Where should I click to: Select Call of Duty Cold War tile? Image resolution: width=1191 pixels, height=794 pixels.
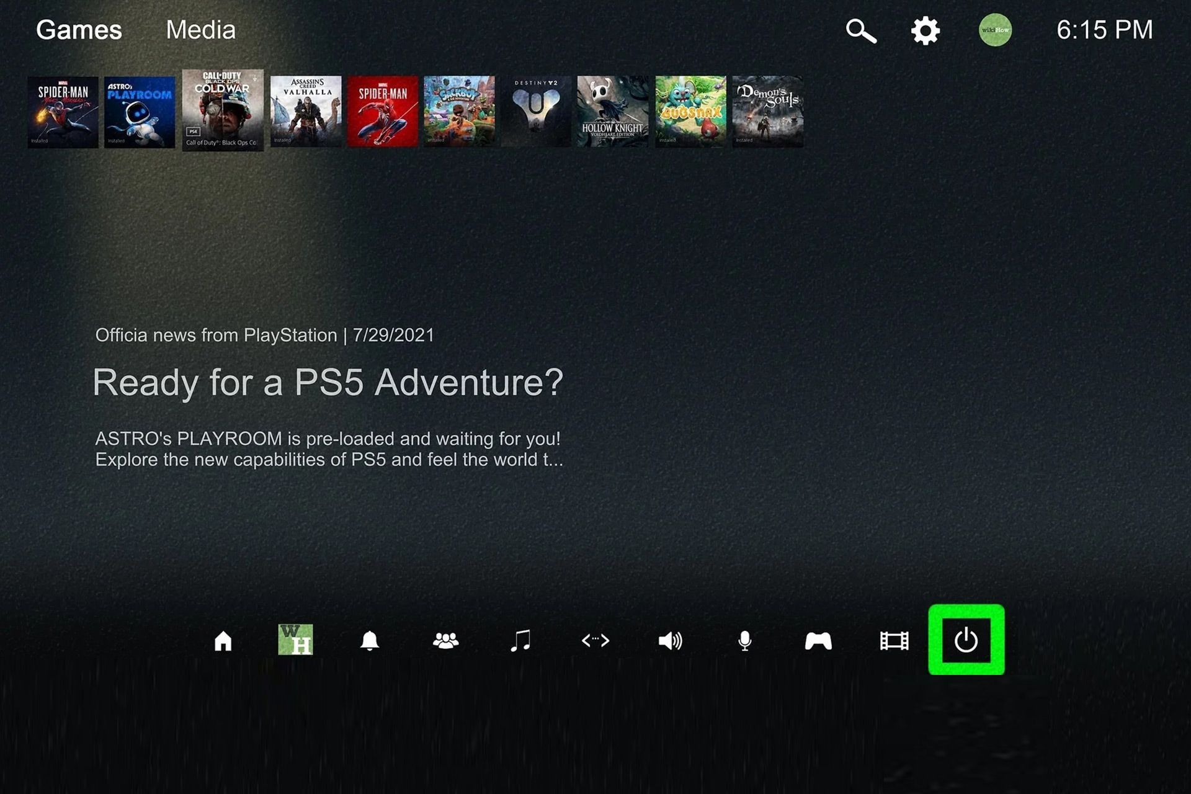(x=223, y=110)
